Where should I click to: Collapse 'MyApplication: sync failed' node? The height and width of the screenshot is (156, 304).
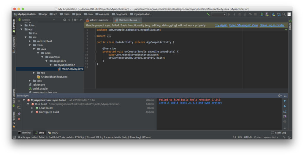tap(24, 100)
